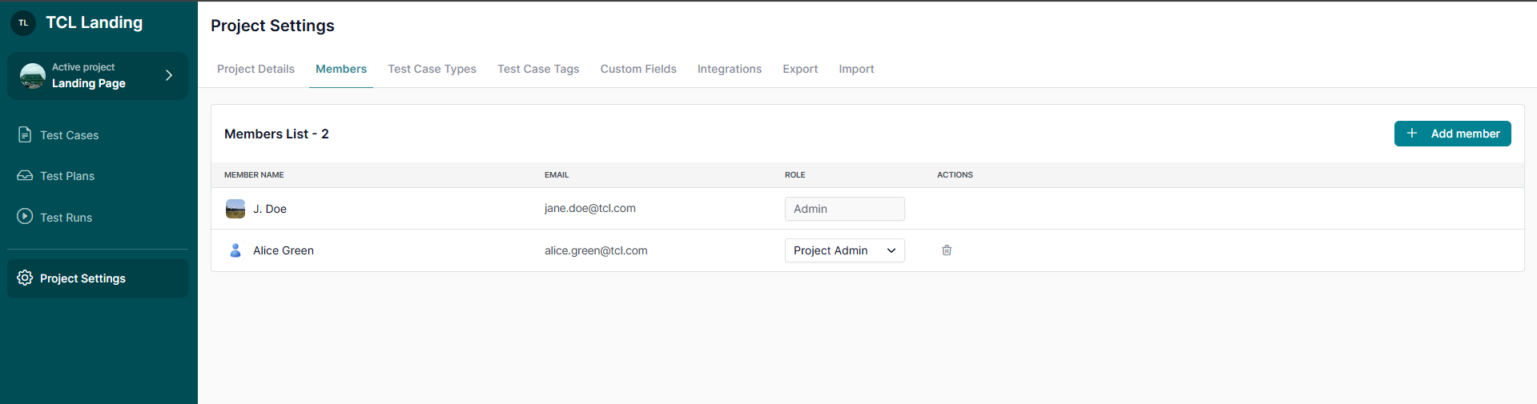Click the jane.doe@tcl.com email
Image resolution: width=1537 pixels, height=404 pixels.
pos(590,208)
